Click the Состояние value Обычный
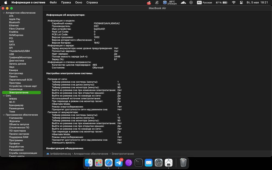Image resolution: width=272 pixels, height=170 pixels. (x=98, y=68)
